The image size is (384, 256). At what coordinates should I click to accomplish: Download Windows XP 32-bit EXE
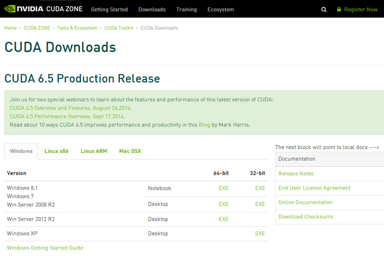(260, 233)
